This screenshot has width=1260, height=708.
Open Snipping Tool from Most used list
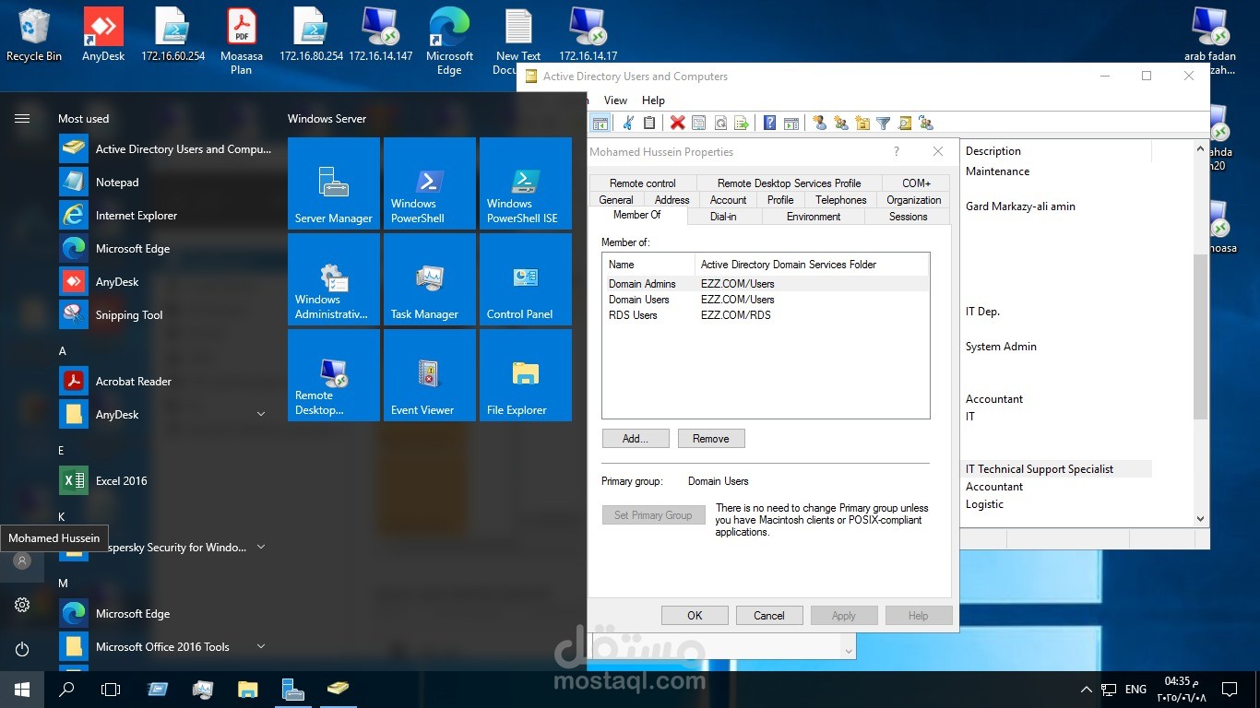point(166,315)
